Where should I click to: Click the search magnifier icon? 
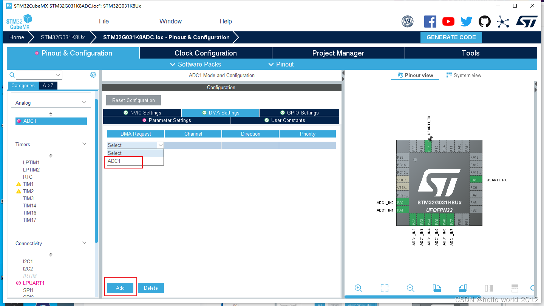coord(12,75)
